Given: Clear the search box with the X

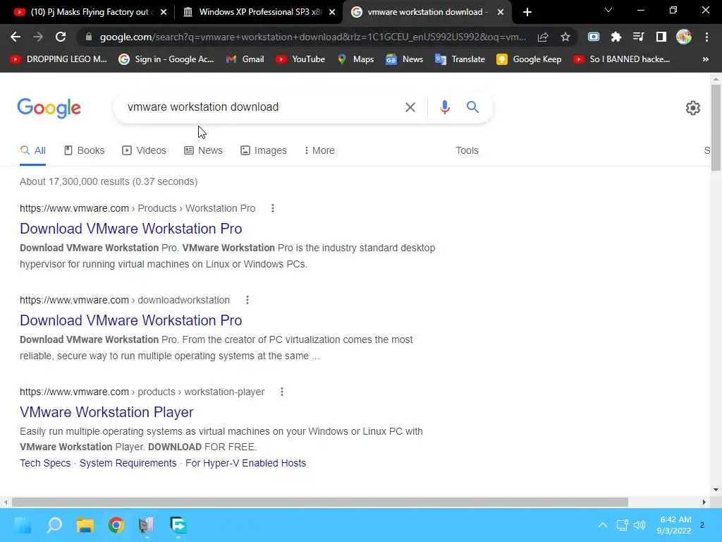Looking at the screenshot, I should tap(410, 107).
